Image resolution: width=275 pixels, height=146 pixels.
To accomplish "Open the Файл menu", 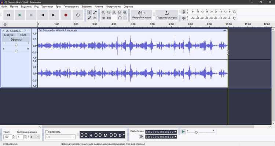I will click(x=4, y=7).
